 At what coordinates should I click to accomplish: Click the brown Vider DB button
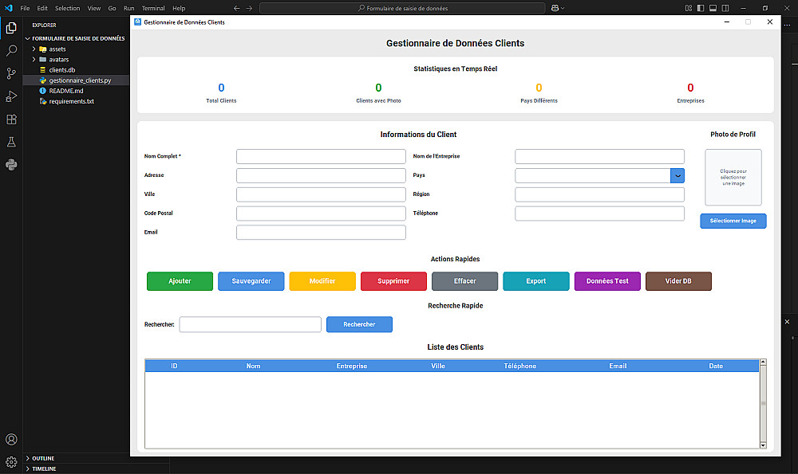click(x=678, y=281)
